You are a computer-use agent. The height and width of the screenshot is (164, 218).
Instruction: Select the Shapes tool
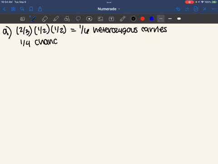[x=67, y=19]
